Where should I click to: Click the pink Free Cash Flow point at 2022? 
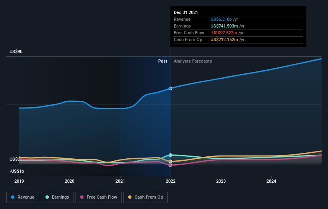(171, 165)
